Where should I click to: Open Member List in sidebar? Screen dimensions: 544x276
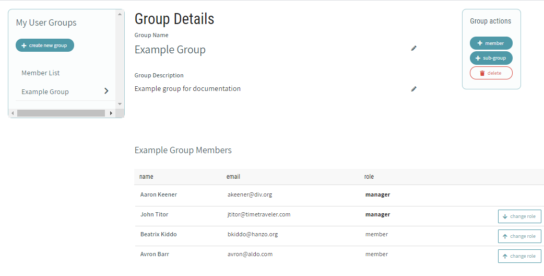click(x=41, y=73)
